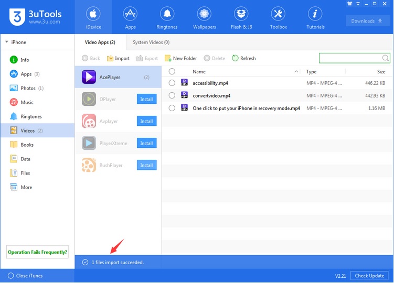Screen dimensions: 394x283
Task: Click convertvideo.mp4 file name
Action: [x=211, y=96]
